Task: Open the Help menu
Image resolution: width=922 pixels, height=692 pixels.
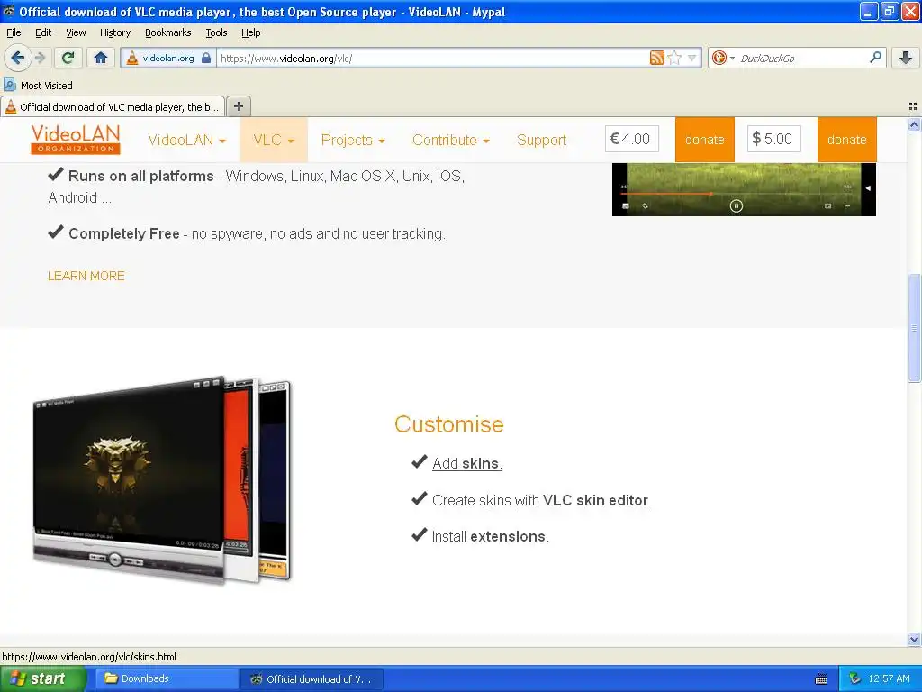Action: [250, 32]
